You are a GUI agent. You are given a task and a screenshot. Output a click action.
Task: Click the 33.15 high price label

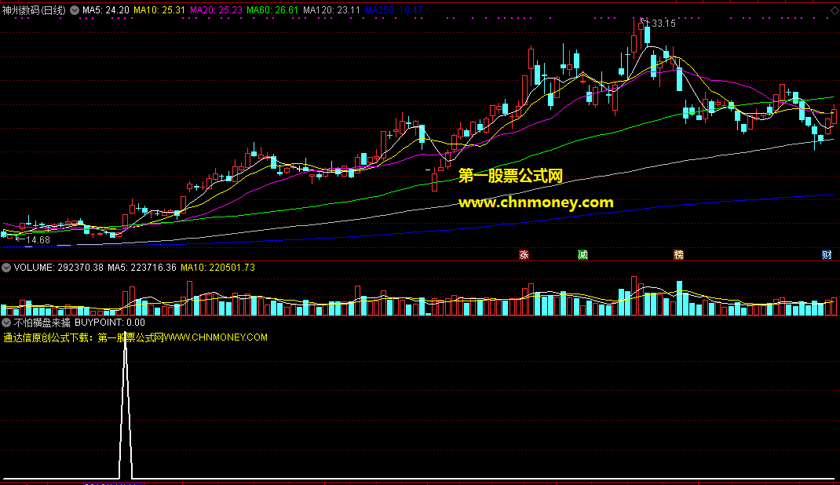tap(663, 24)
